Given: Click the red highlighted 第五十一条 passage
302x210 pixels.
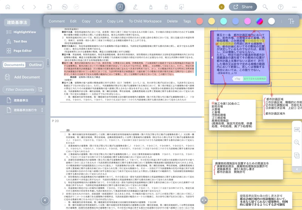Looking at the screenshot, I should point(128,69).
